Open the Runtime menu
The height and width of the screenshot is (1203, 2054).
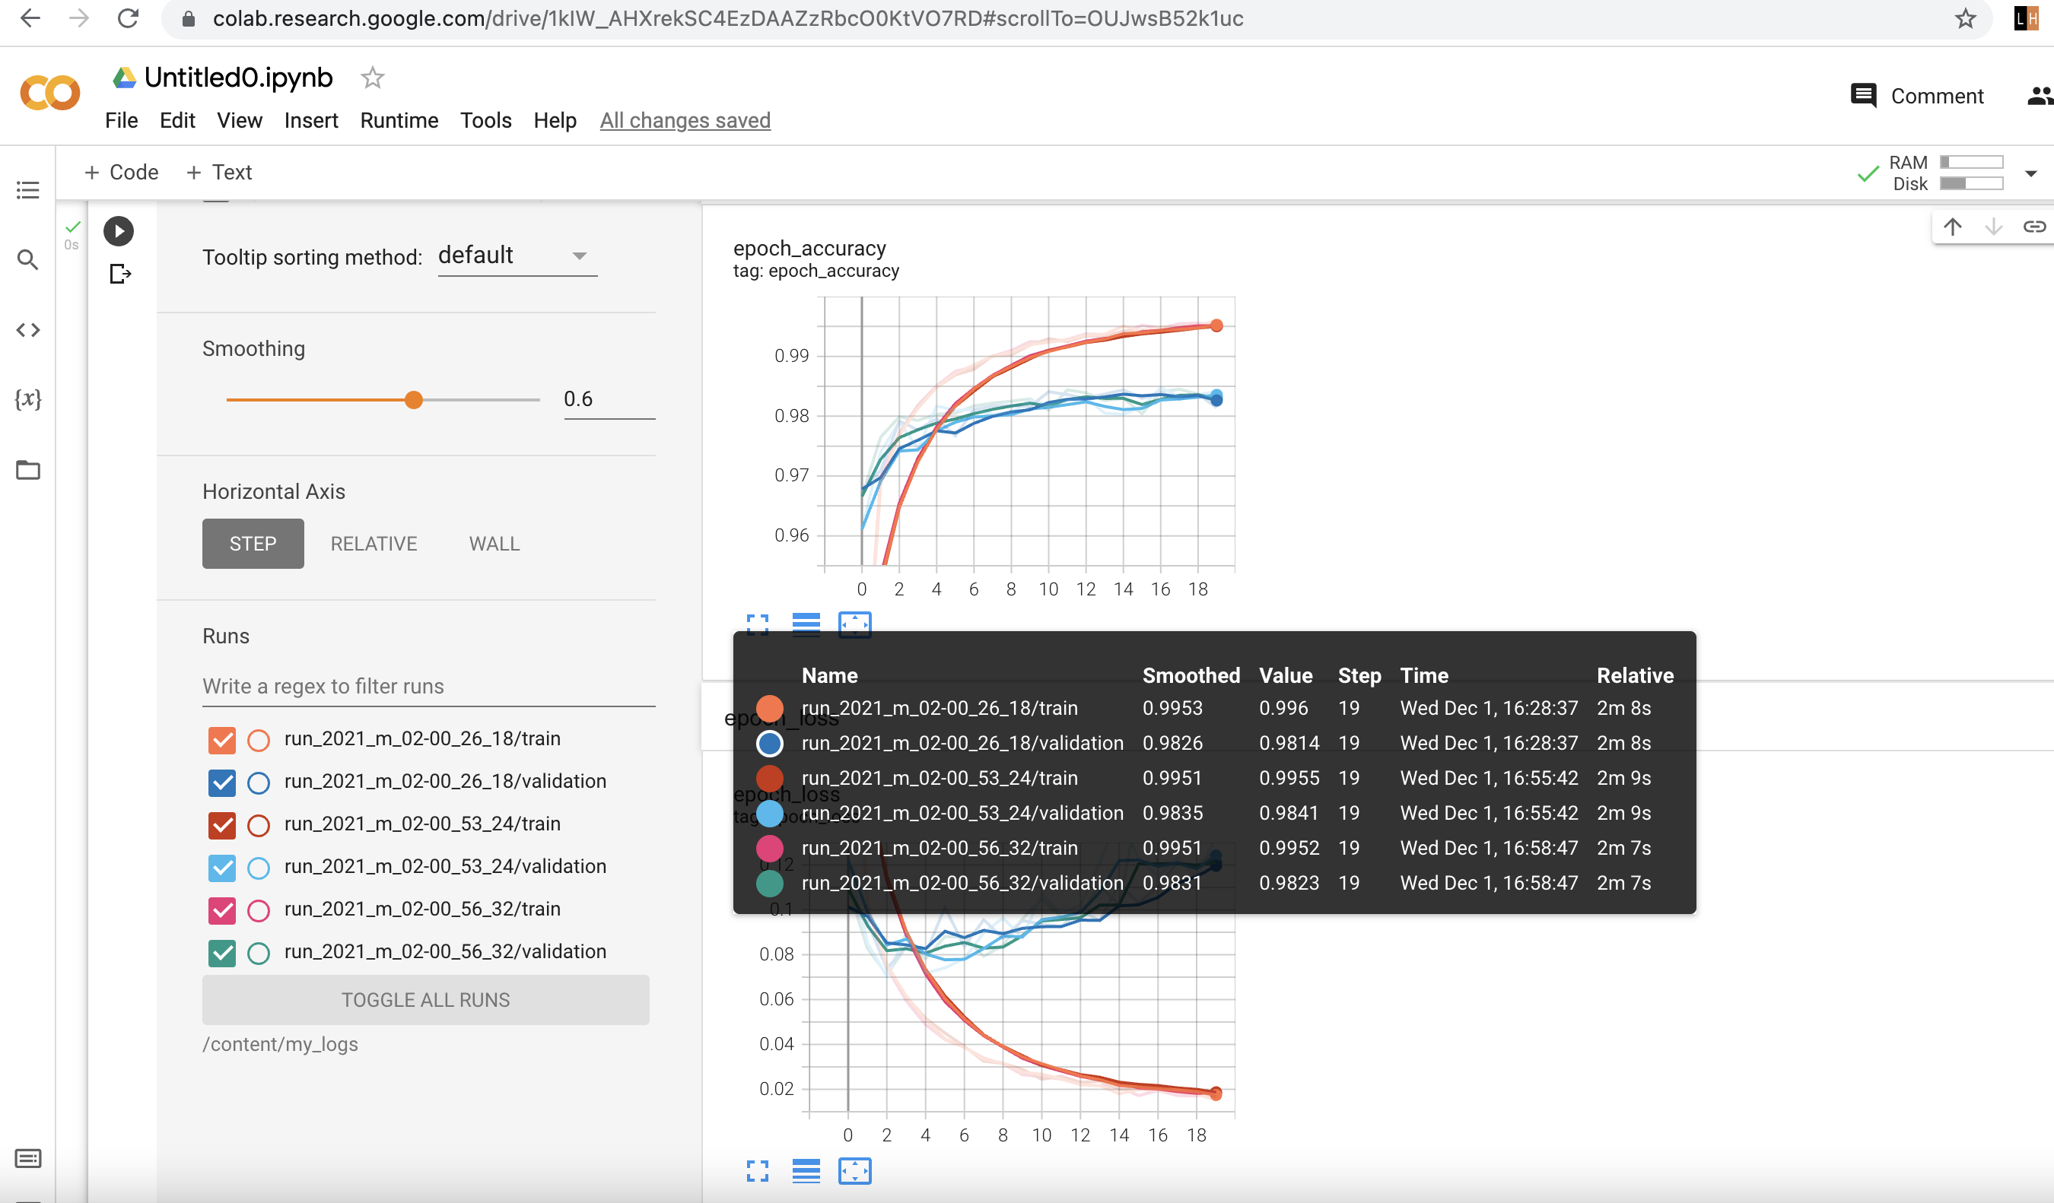(x=399, y=121)
